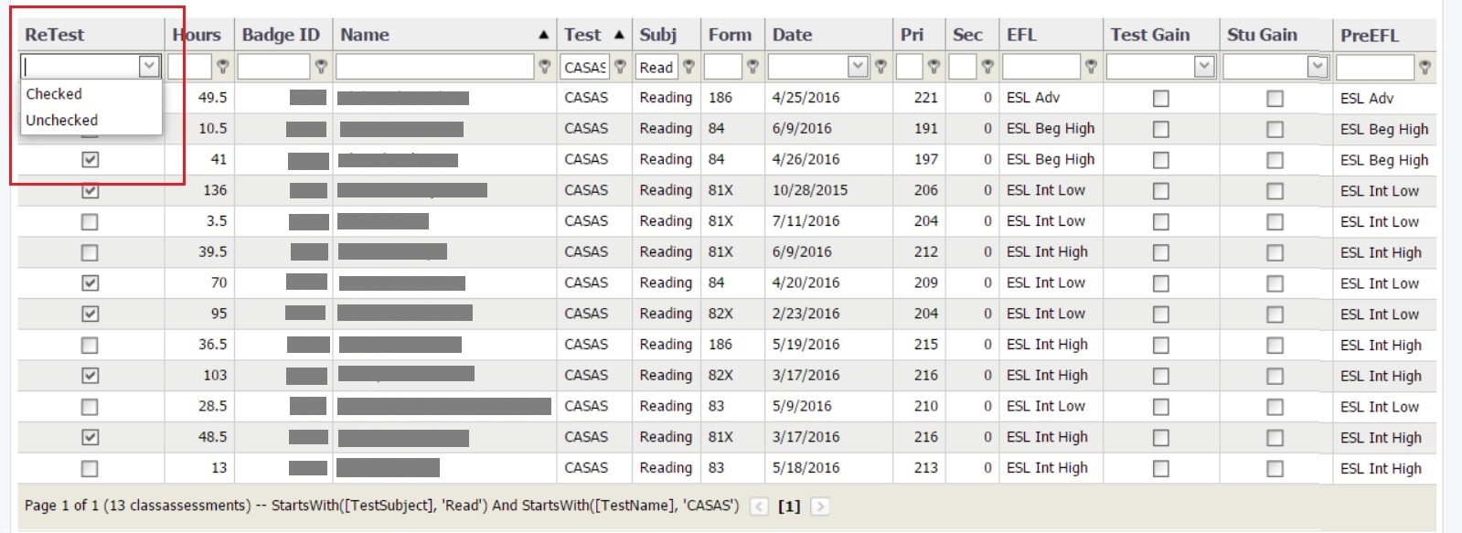Screen dimensions: 1462x533
Task: Click filter icon next to EFL filter
Action: pos(1091,67)
